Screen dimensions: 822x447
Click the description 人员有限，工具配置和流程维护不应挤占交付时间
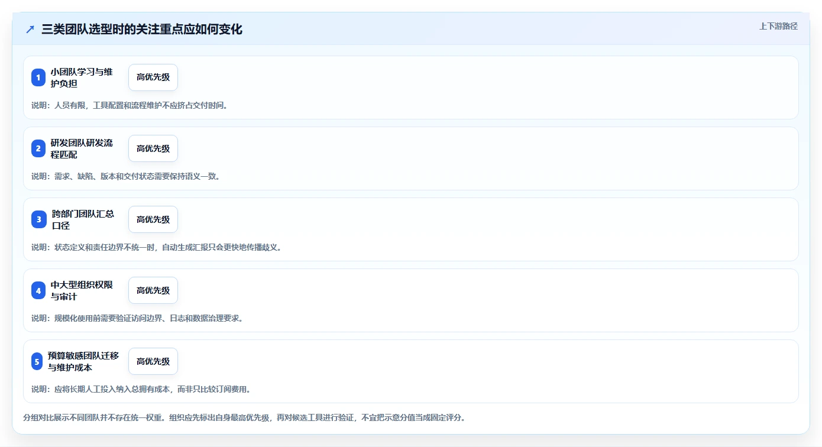coord(130,105)
